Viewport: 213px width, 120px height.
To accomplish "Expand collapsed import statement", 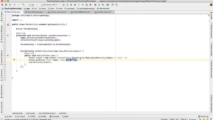I will point(21,20).
